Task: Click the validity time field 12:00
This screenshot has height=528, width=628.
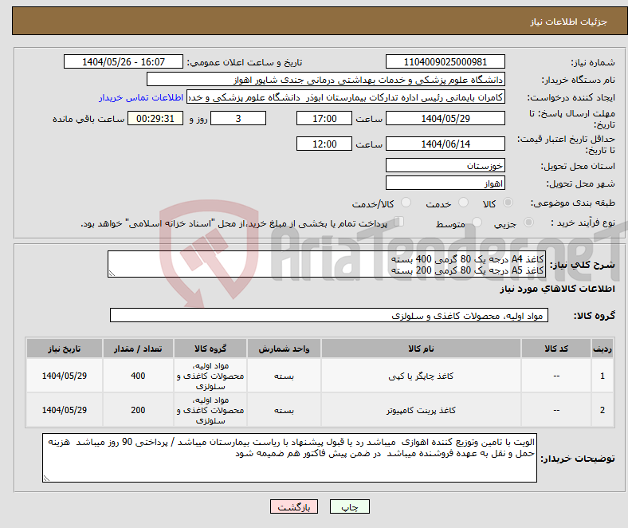Action: 324,144
